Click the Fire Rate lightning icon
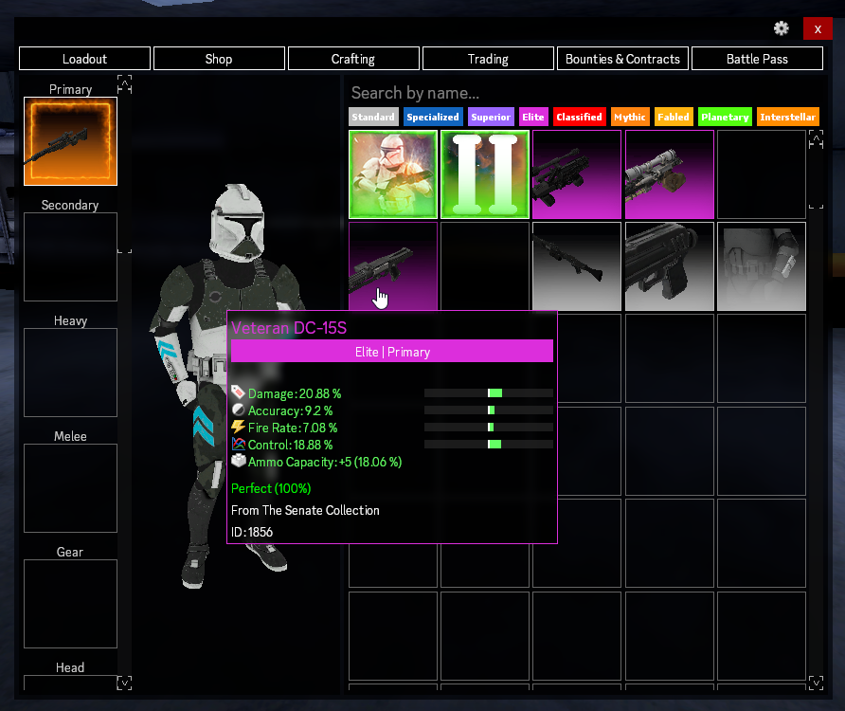 click(238, 427)
